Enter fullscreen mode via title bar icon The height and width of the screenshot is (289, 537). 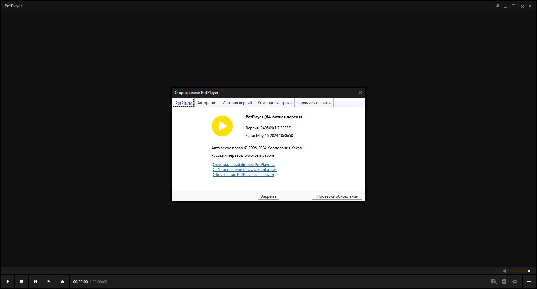click(522, 6)
